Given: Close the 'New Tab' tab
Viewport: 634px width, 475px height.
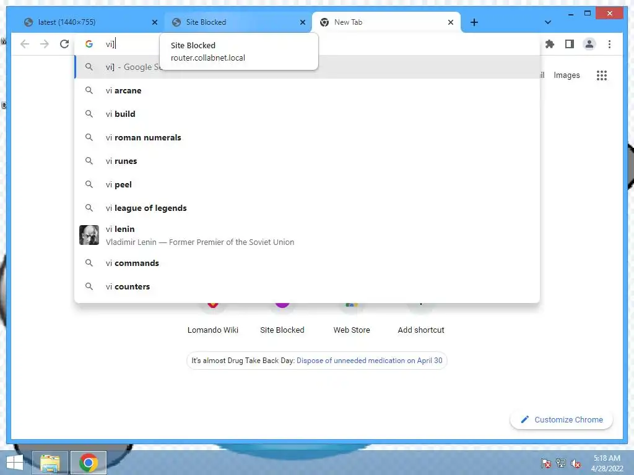Looking at the screenshot, I should pos(451,22).
